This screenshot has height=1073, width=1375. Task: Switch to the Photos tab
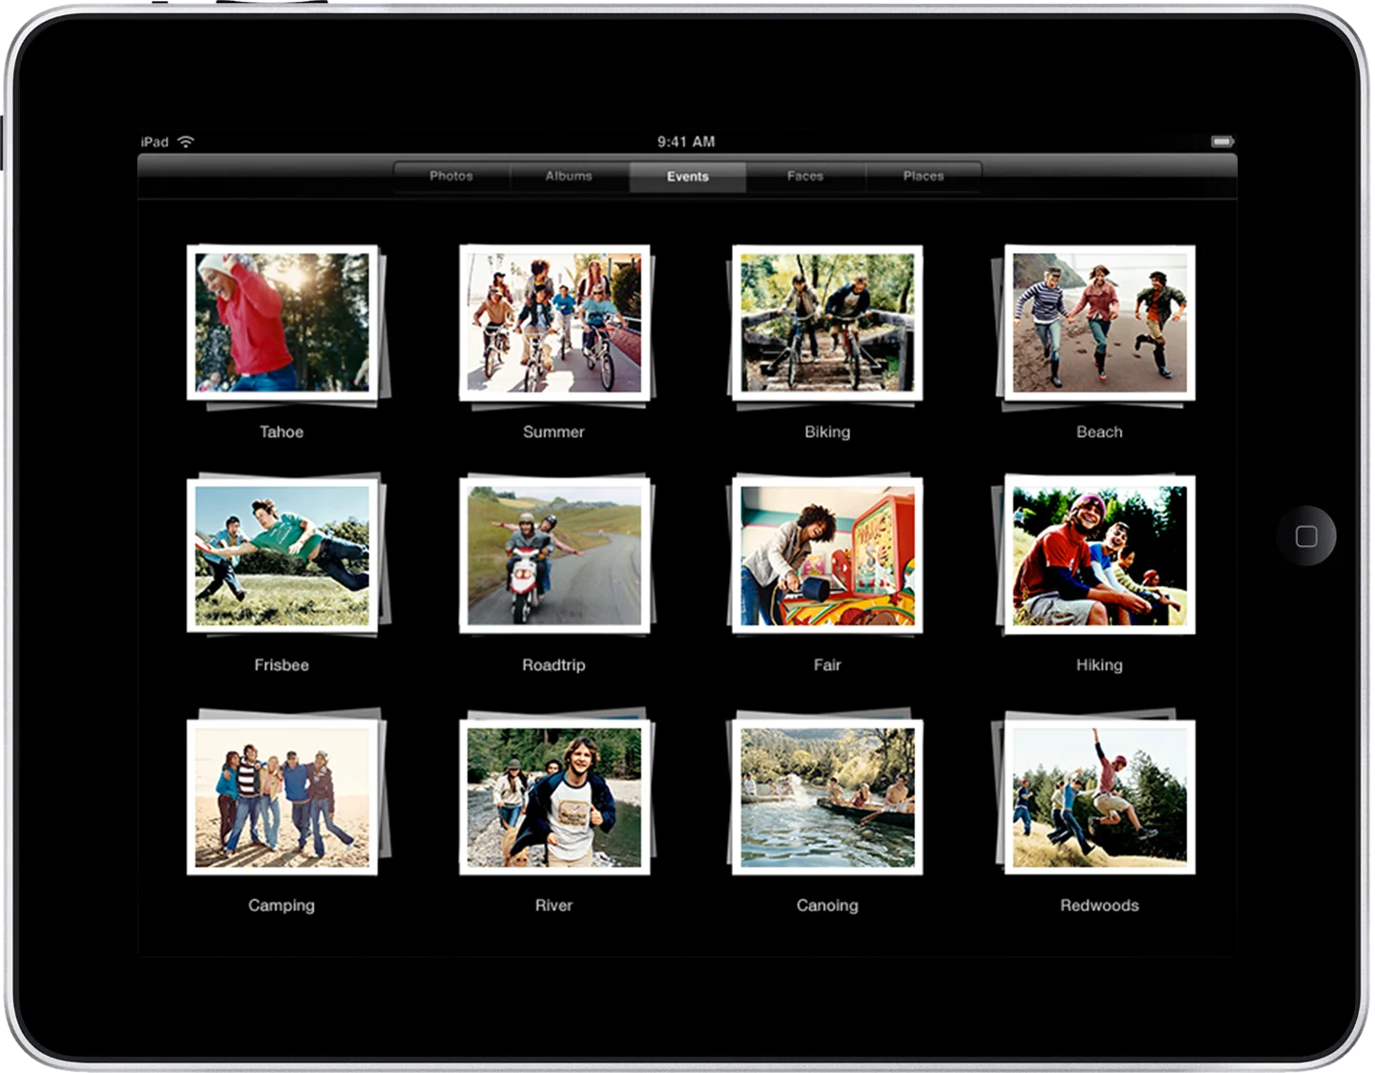[x=451, y=177]
